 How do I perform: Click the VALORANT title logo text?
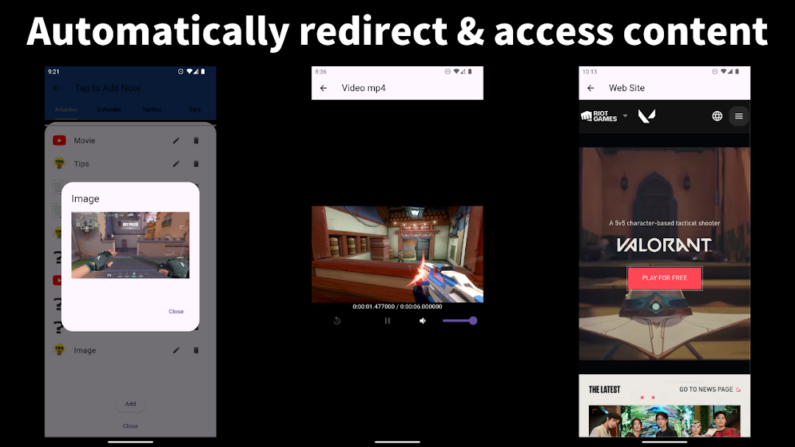[x=664, y=245]
